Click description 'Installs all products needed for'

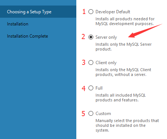(125, 19)
